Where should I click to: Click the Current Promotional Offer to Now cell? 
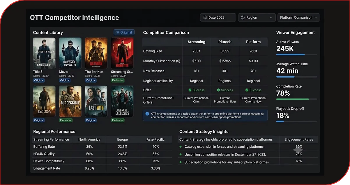click(x=253, y=100)
